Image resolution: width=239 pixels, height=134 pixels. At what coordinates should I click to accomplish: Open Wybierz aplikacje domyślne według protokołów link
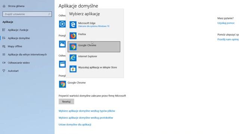(86, 118)
